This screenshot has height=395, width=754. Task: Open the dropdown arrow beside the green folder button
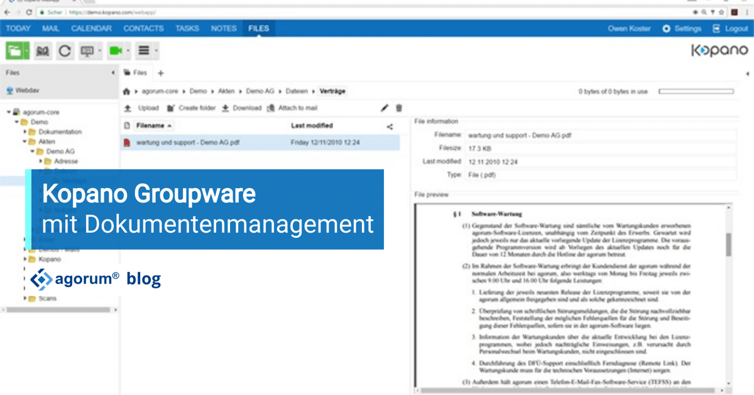pyautogui.click(x=27, y=51)
